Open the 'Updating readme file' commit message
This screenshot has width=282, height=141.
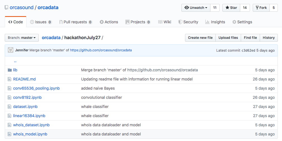click(x=137, y=79)
